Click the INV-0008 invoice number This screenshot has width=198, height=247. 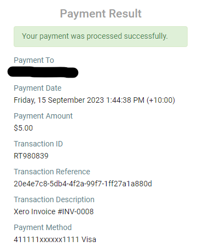pyautogui.click(x=78, y=211)
